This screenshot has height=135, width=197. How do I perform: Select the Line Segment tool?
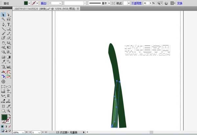(x=3, y=29)
